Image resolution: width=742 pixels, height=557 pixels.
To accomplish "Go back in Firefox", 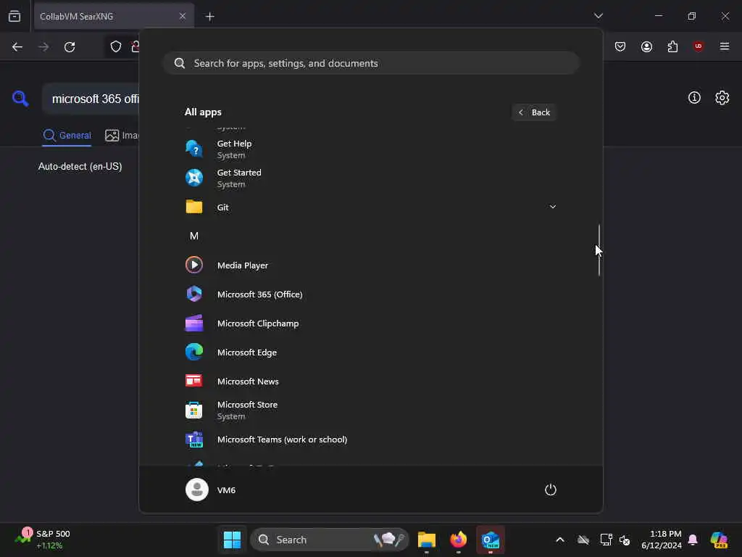I will pyautogui.click(x=17, y=47).
